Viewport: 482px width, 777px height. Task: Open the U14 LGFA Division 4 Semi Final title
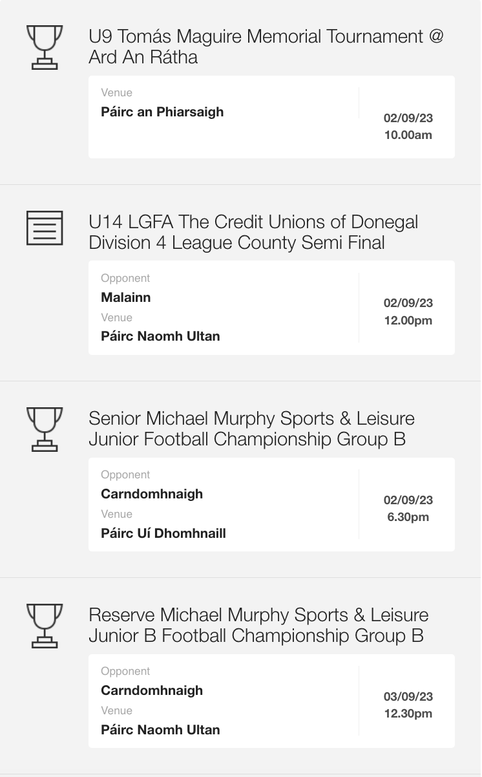pos(253,232)
